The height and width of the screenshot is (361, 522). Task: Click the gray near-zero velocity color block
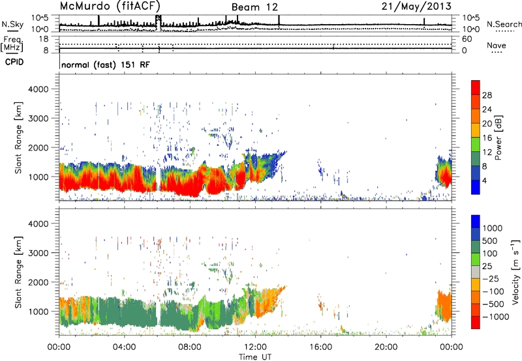tap(476, 272)
